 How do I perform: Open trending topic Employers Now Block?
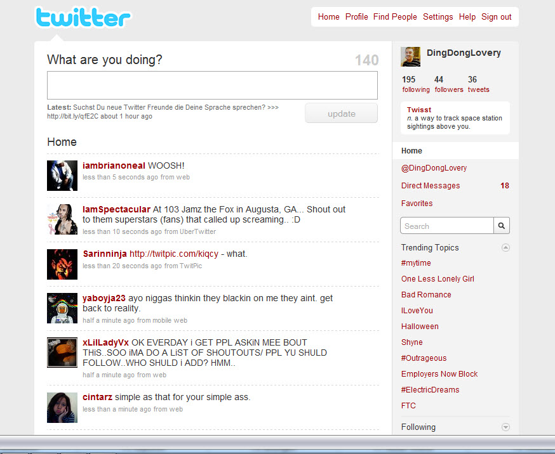pos(439,374)
